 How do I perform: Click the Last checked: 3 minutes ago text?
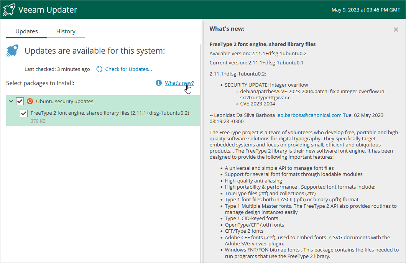click(57, 69)
